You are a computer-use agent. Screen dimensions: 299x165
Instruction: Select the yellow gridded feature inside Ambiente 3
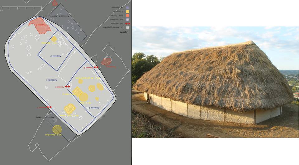coord(78,91)
